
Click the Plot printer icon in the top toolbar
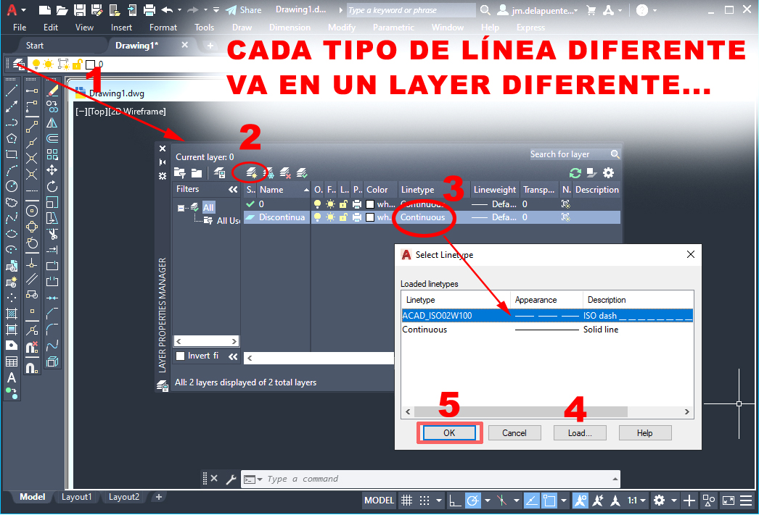point(149,10)
